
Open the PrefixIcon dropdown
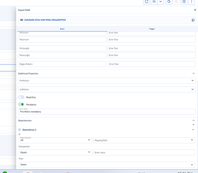(107, 81)
